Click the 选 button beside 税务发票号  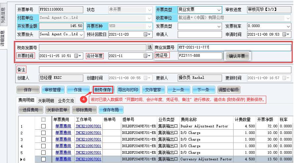pyautogui.click(x=150, y=48)
